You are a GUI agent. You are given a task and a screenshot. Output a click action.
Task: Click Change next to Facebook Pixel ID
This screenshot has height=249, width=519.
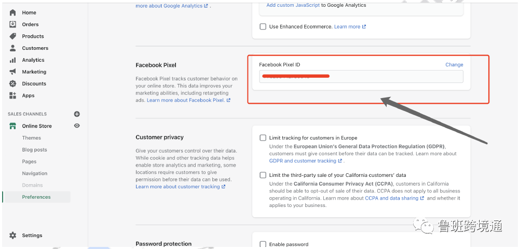(454, 65)
